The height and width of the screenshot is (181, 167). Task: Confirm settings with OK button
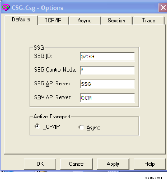40,164
